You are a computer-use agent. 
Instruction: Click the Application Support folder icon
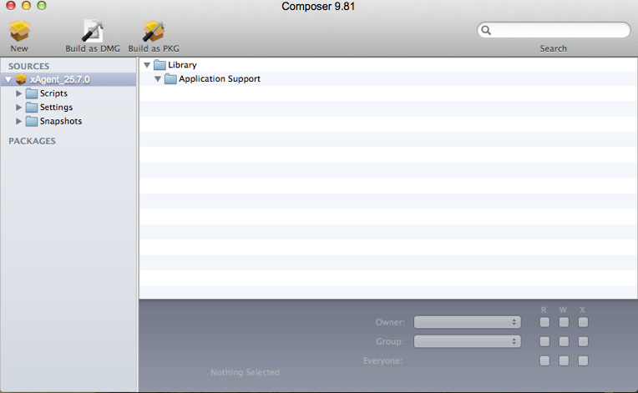click(170, 78)
